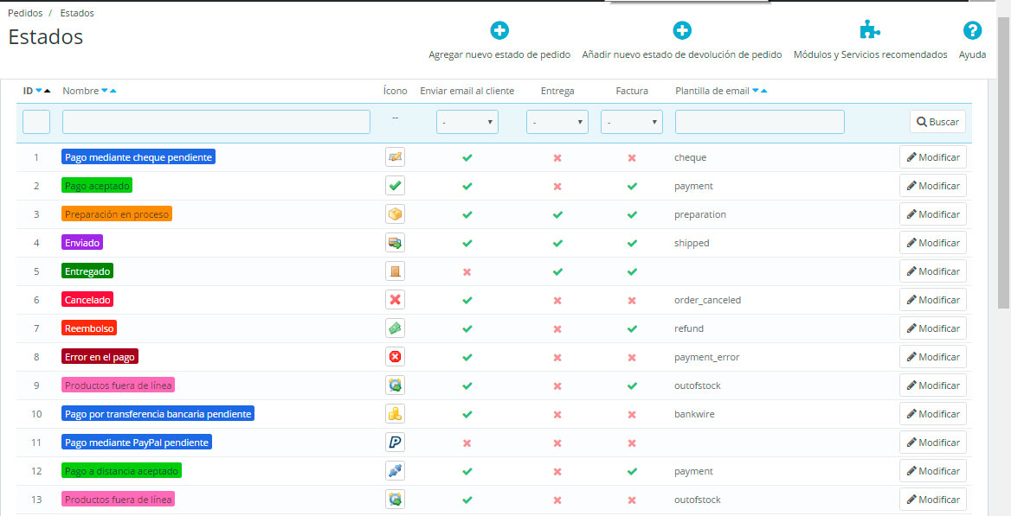The image size is (1011, 516).
Task: Toggle Entrega status for Pago aceptado
Action: pos(557,186)
